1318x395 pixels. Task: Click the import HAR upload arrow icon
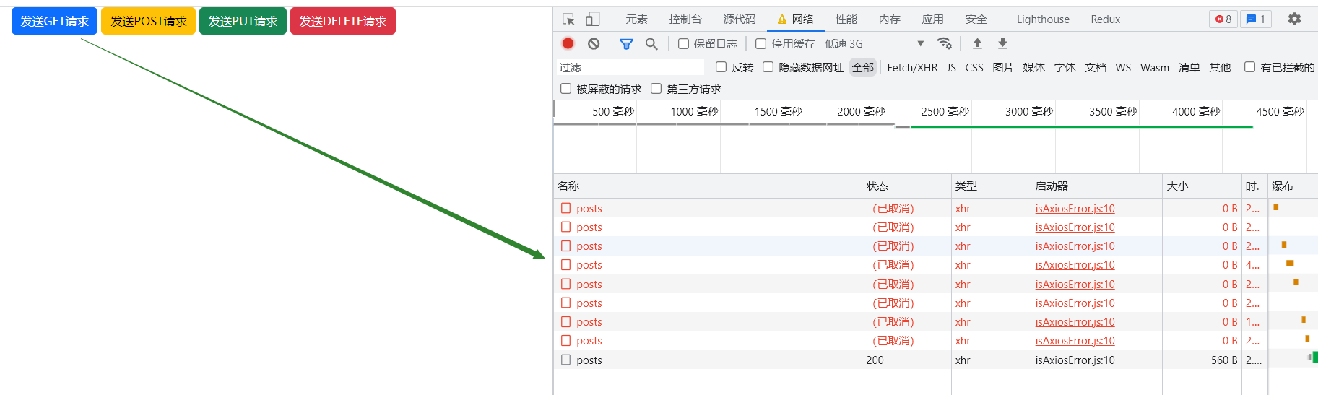coord(977,43)
